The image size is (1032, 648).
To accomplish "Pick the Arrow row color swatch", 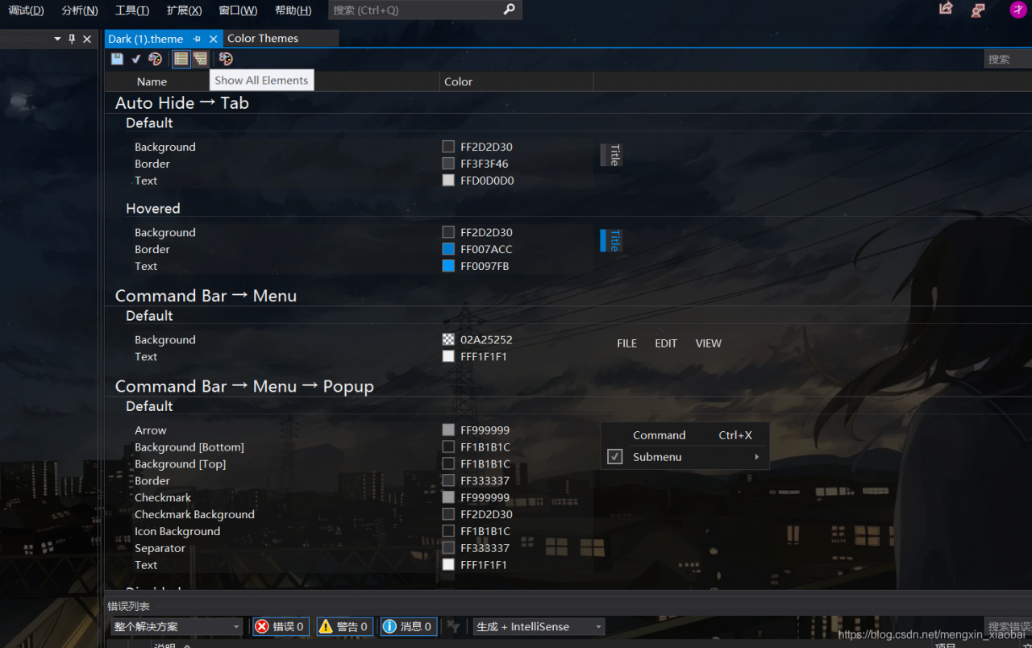I will [448, 430].
